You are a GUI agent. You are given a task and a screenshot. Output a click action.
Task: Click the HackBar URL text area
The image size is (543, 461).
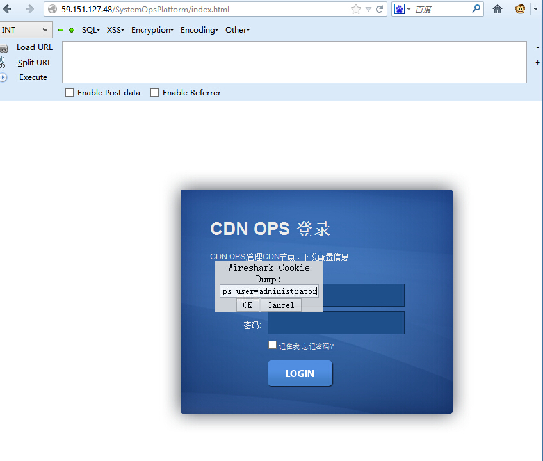(295, 62)
